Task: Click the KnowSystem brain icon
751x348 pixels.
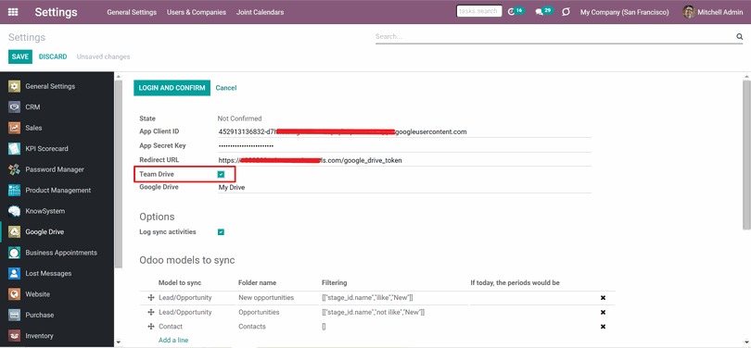Action: [14, 211]
